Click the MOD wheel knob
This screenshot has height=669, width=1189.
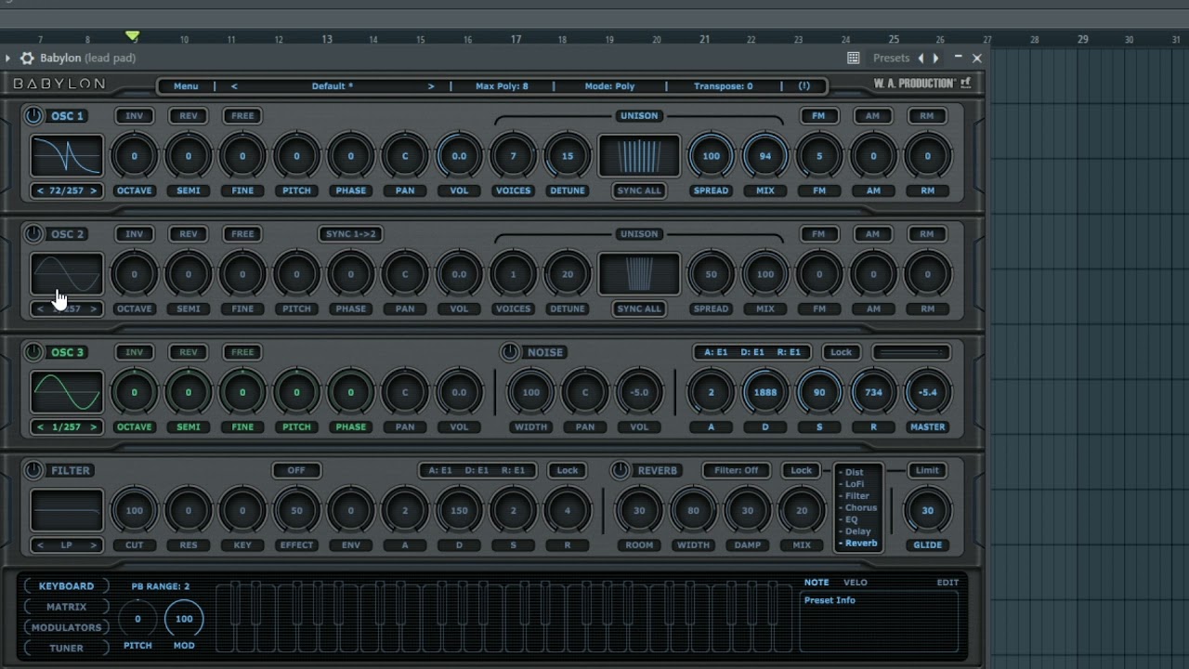(184, 619)
